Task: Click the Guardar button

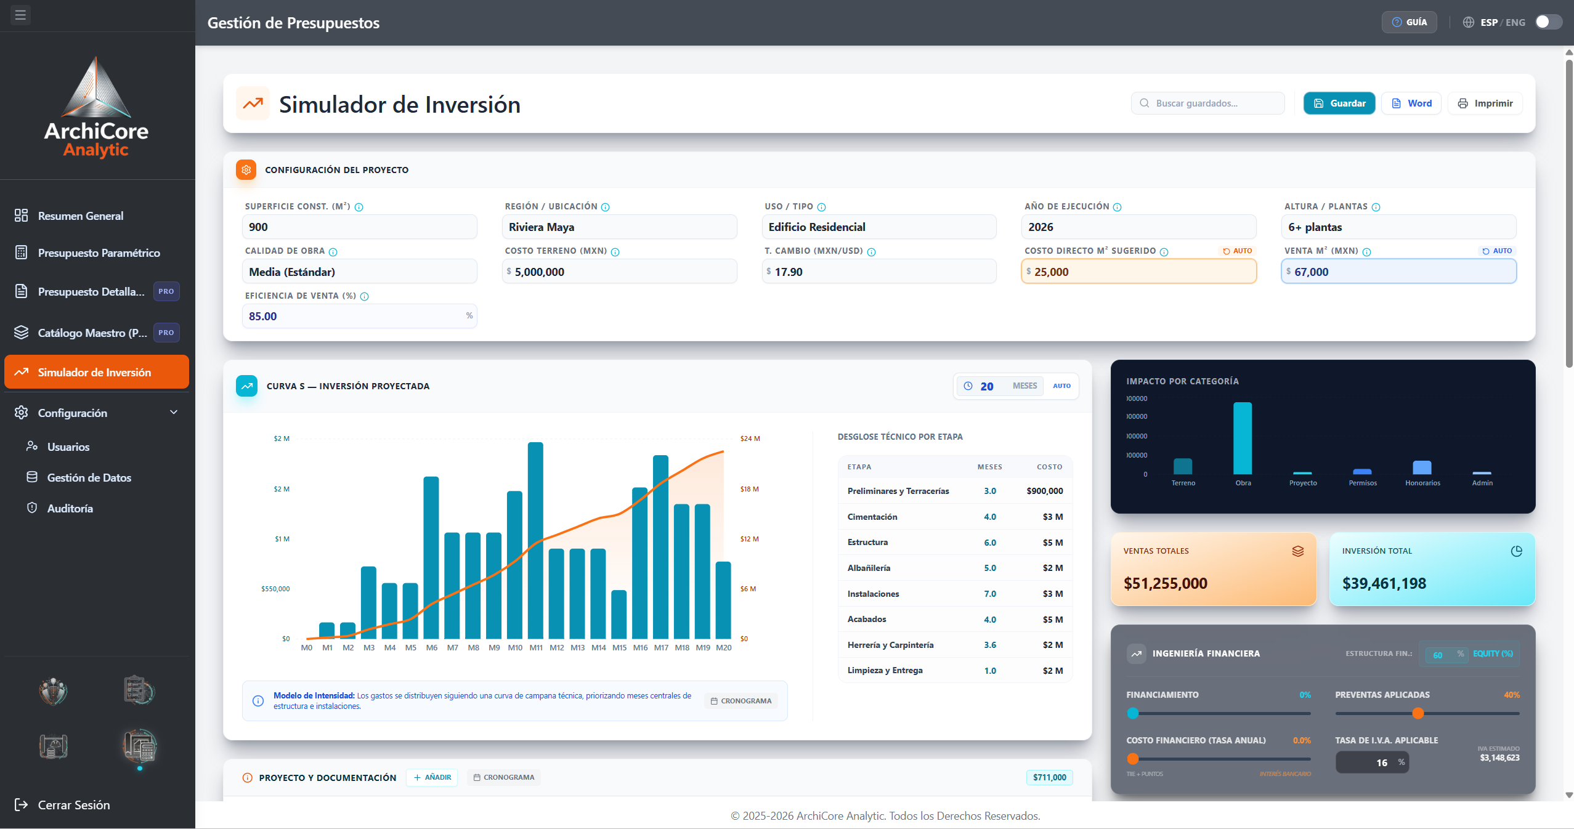Action: (1339, 103)
